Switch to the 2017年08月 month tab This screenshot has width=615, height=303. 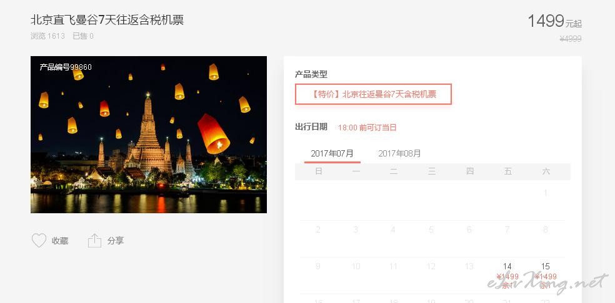click(x=399, y=153)
